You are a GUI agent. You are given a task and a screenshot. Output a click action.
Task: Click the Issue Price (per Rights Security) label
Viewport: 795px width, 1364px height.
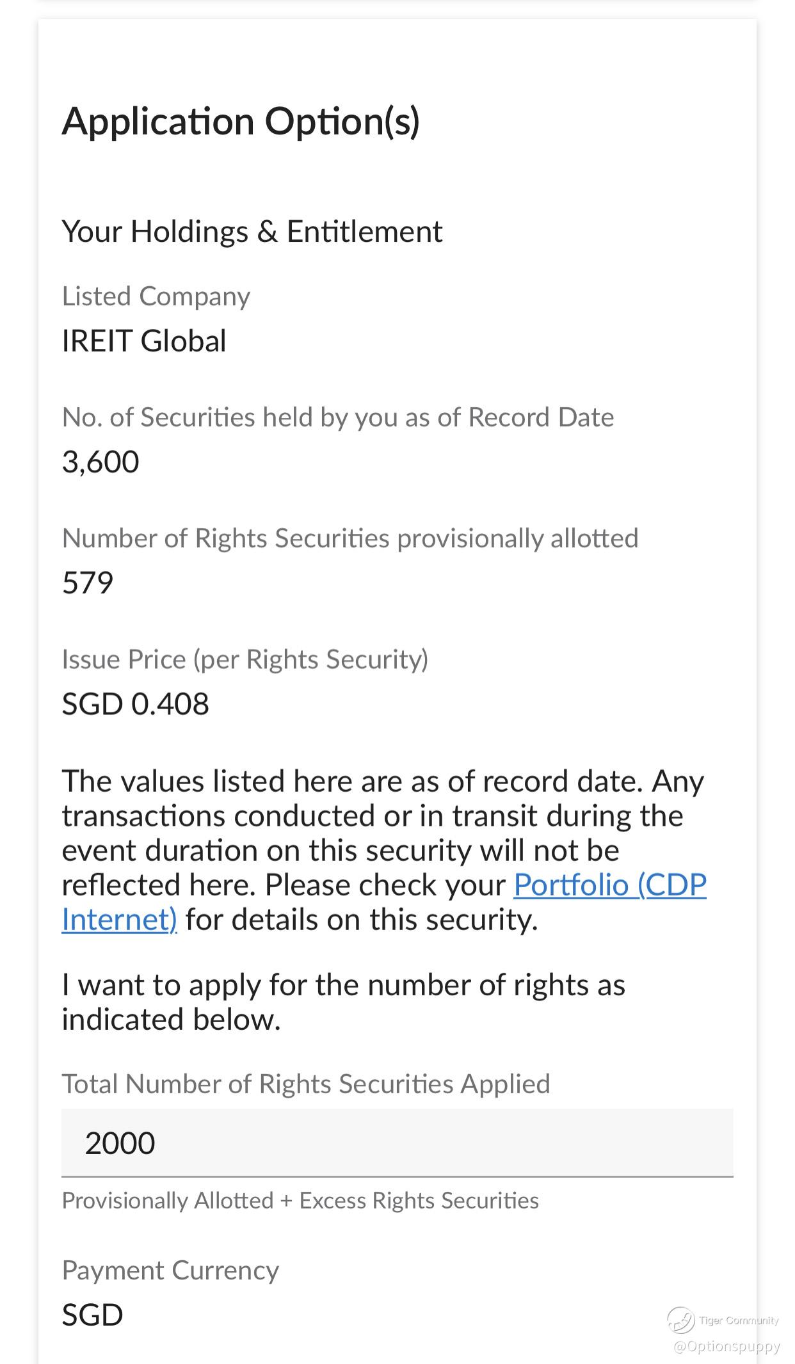pyautogui.click(x=245, y=659)
